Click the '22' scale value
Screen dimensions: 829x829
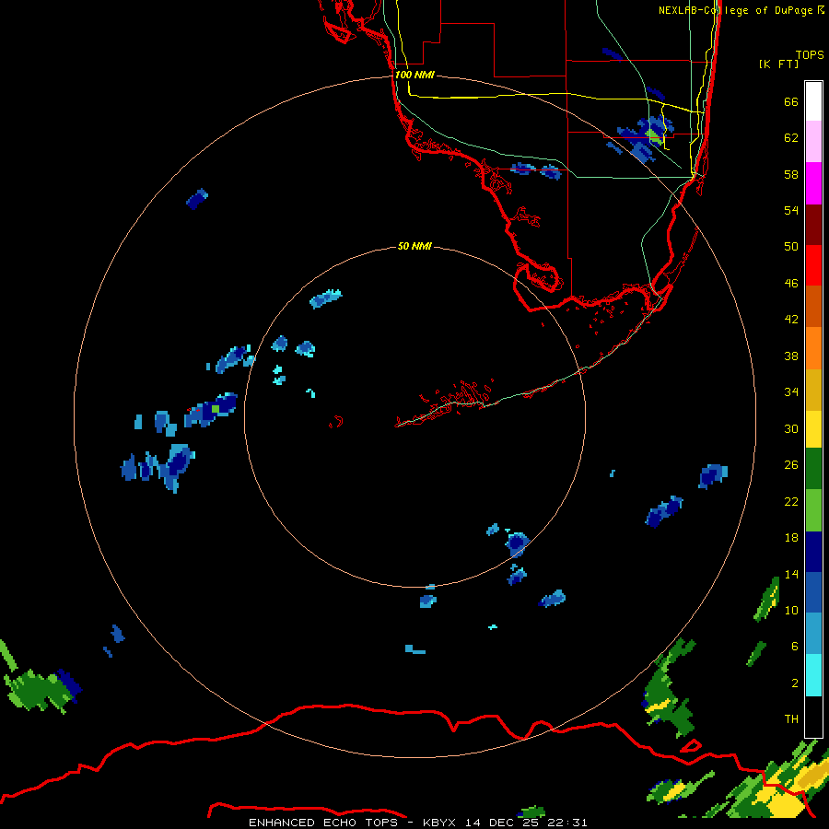click(x=791, y=501)
